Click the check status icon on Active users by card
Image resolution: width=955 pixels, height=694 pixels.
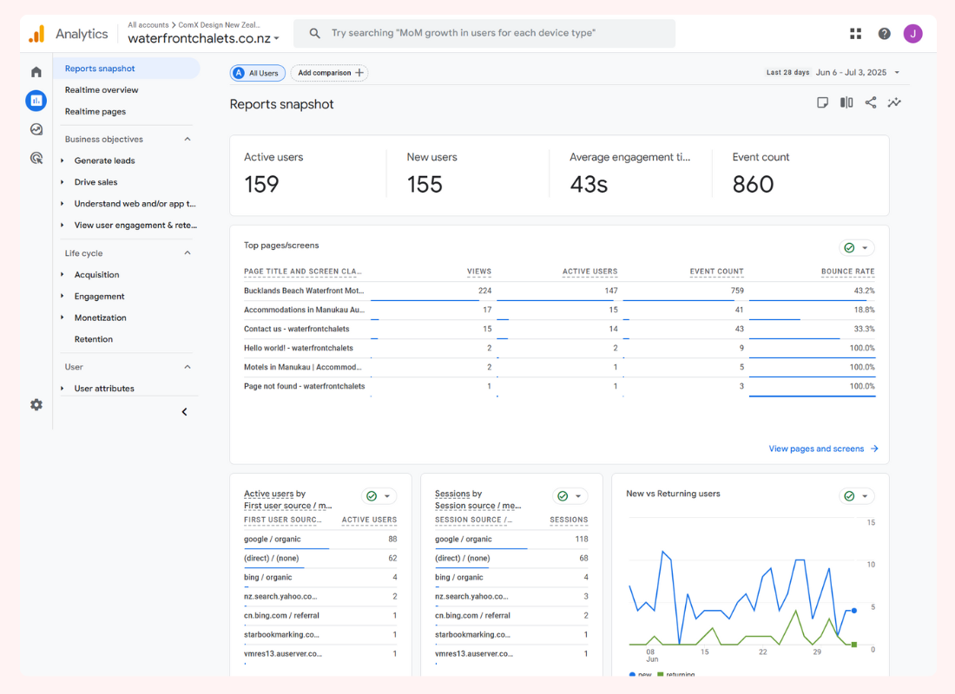(x=372, y=496)
